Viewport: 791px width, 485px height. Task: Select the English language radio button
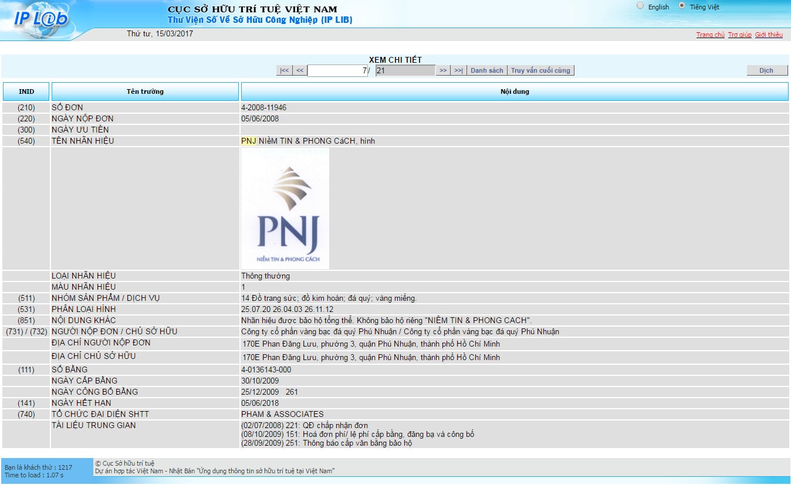[640, 6]
